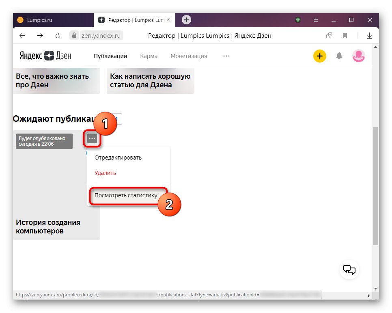Viewport: 392px width, 313px height.
Task: Open the browser hamburger menu
Action: pyautogui.click(x=315, y=20)
